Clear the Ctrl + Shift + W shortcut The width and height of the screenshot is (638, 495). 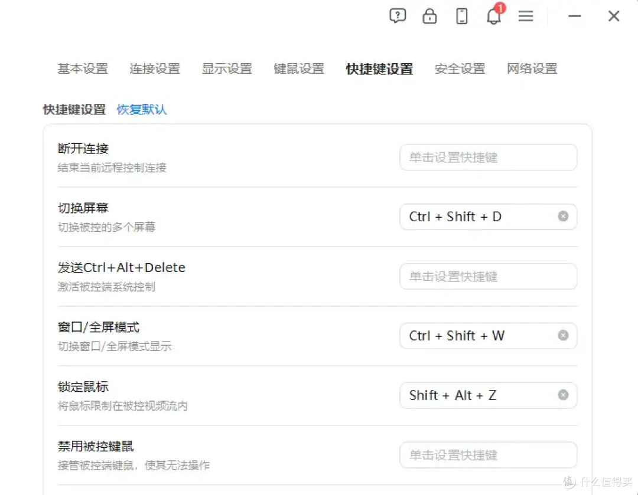coord(563,335)
